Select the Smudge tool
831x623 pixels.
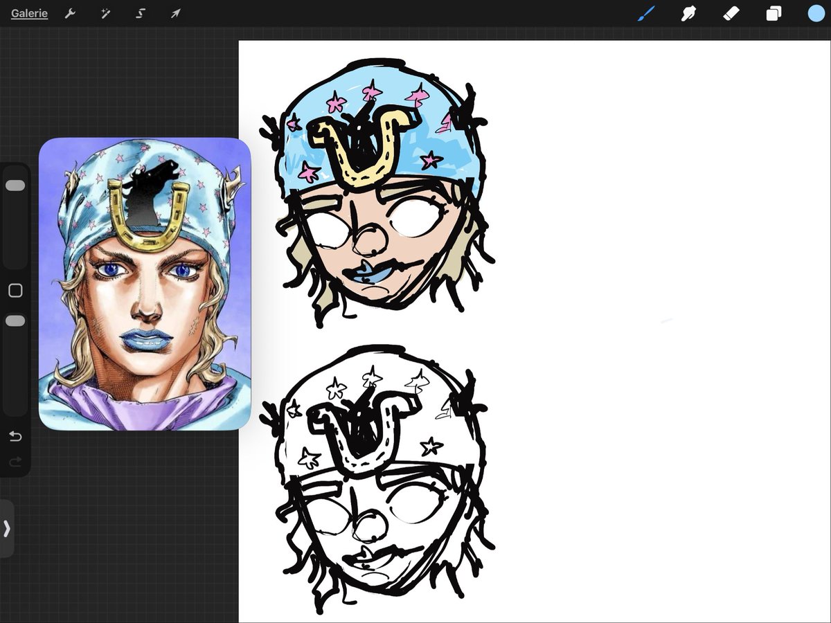[688, 14]
